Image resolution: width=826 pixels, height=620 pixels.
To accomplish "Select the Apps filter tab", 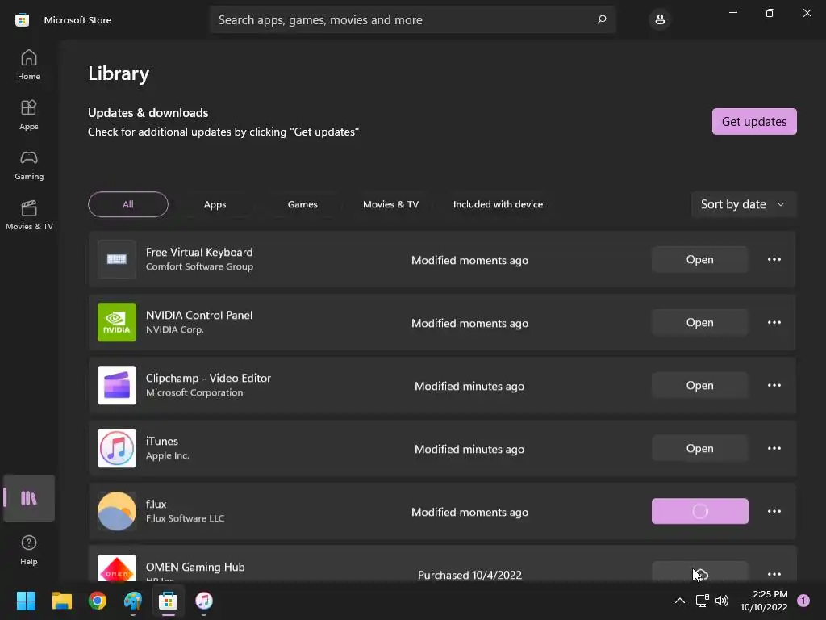I will (215, 204).
